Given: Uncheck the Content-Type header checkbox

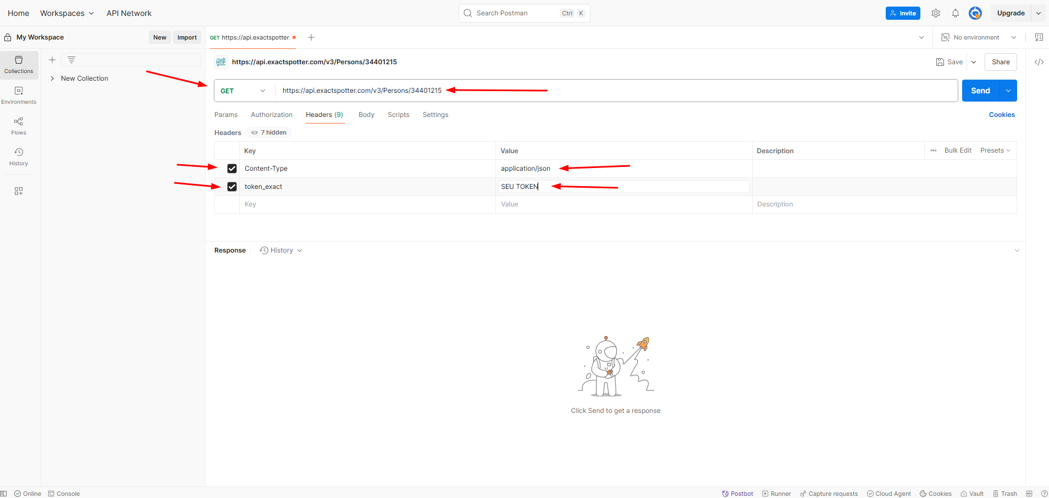Looking at the screenshot, I should click(232, 169).
